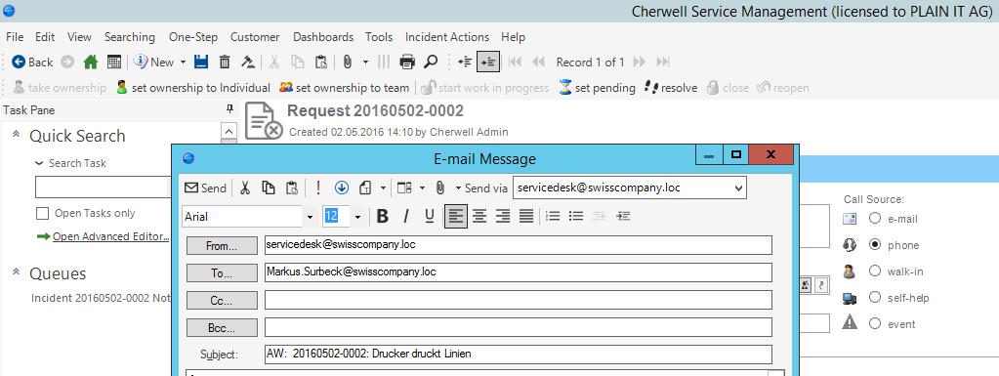Align text left
The image size is (999, 376).
click(455, 217)
